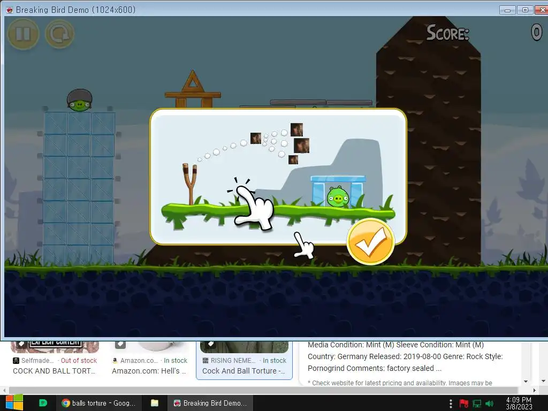Screen dimensions: 548x411
Task: Open the Windows Start menu
Action: pos(14,402)
